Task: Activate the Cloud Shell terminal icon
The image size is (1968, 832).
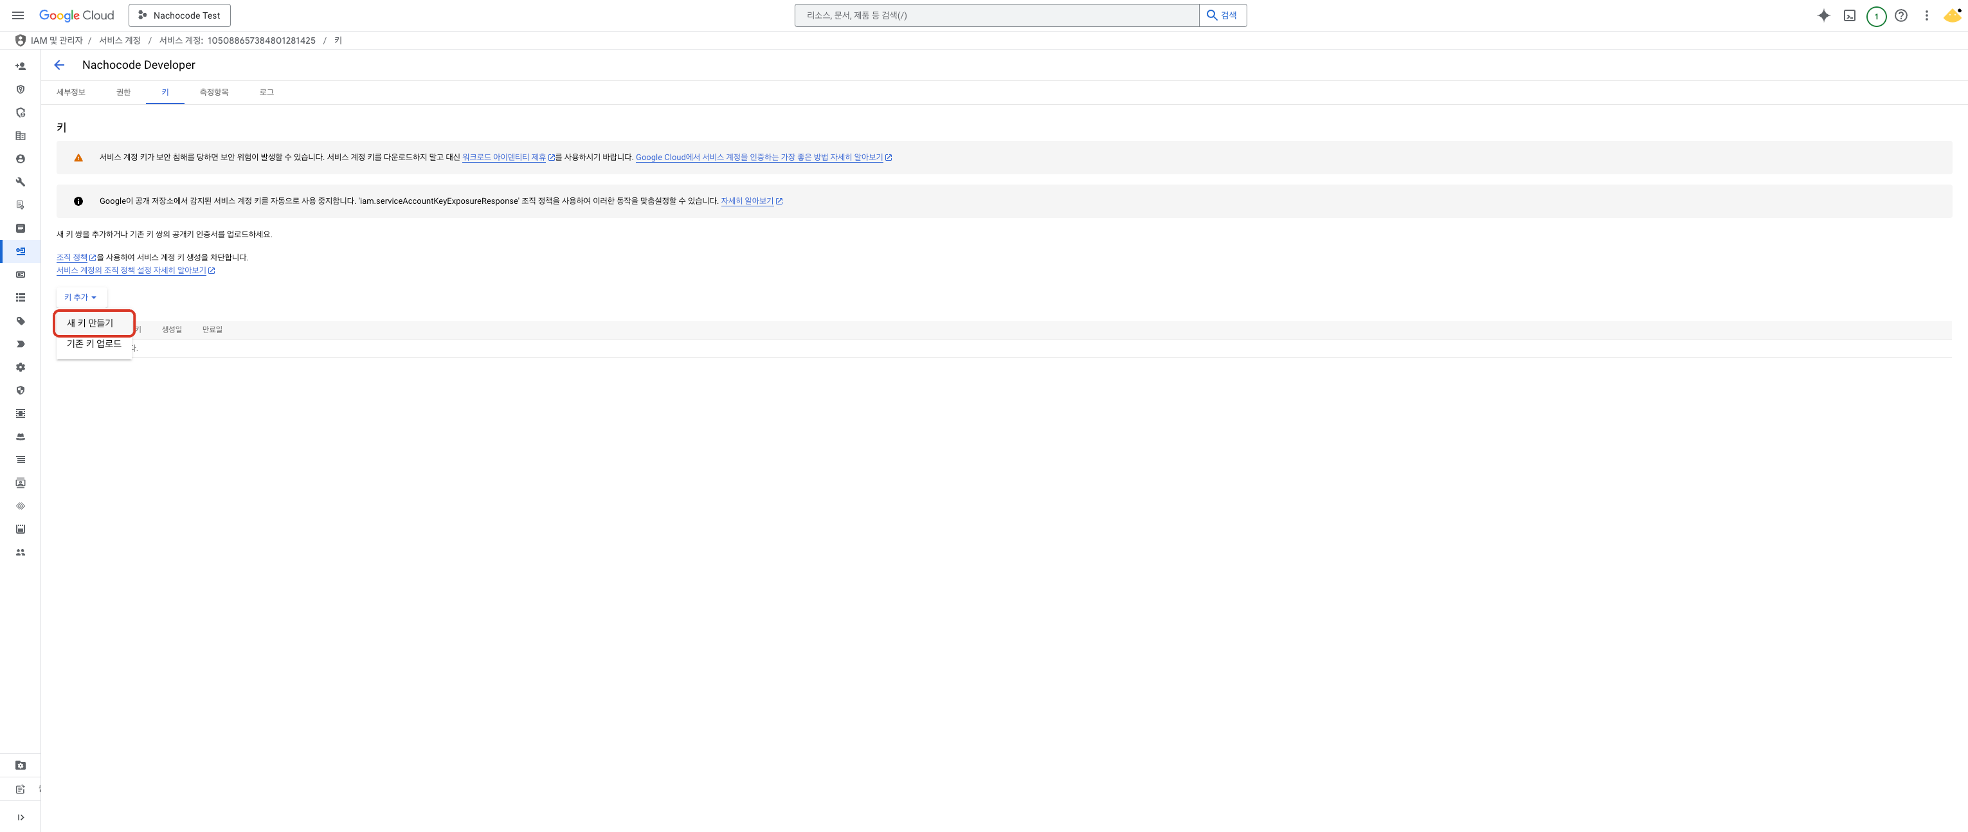Action: 1850,15
